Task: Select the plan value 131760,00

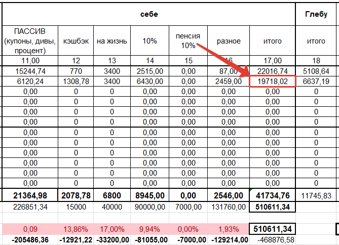Action: [229, 207]
